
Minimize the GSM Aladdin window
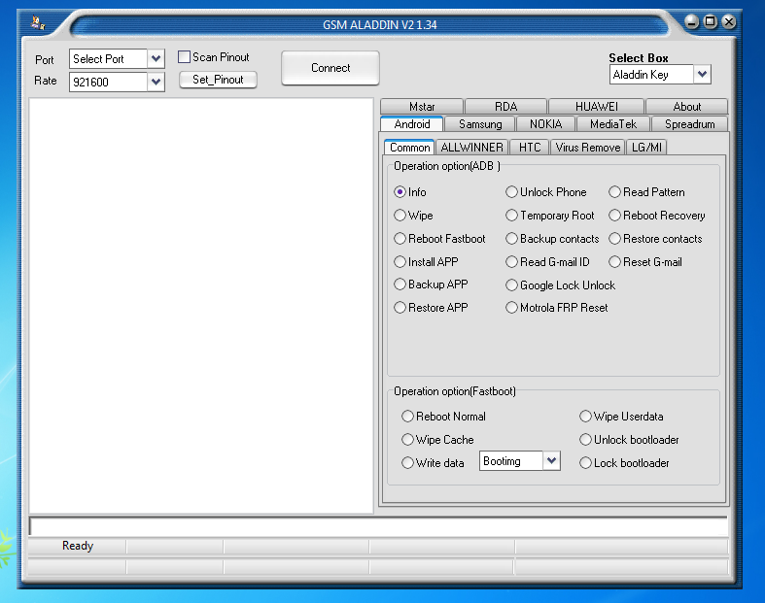691,22
